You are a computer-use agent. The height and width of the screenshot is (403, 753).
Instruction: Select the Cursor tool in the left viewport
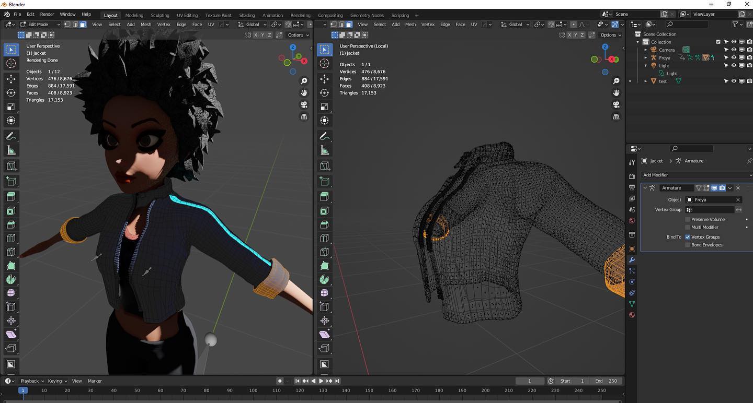[x=11, y=63]
